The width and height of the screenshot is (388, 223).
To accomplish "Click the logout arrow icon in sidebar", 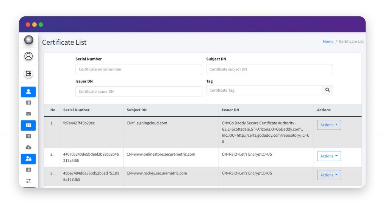I will pos(28,73).
